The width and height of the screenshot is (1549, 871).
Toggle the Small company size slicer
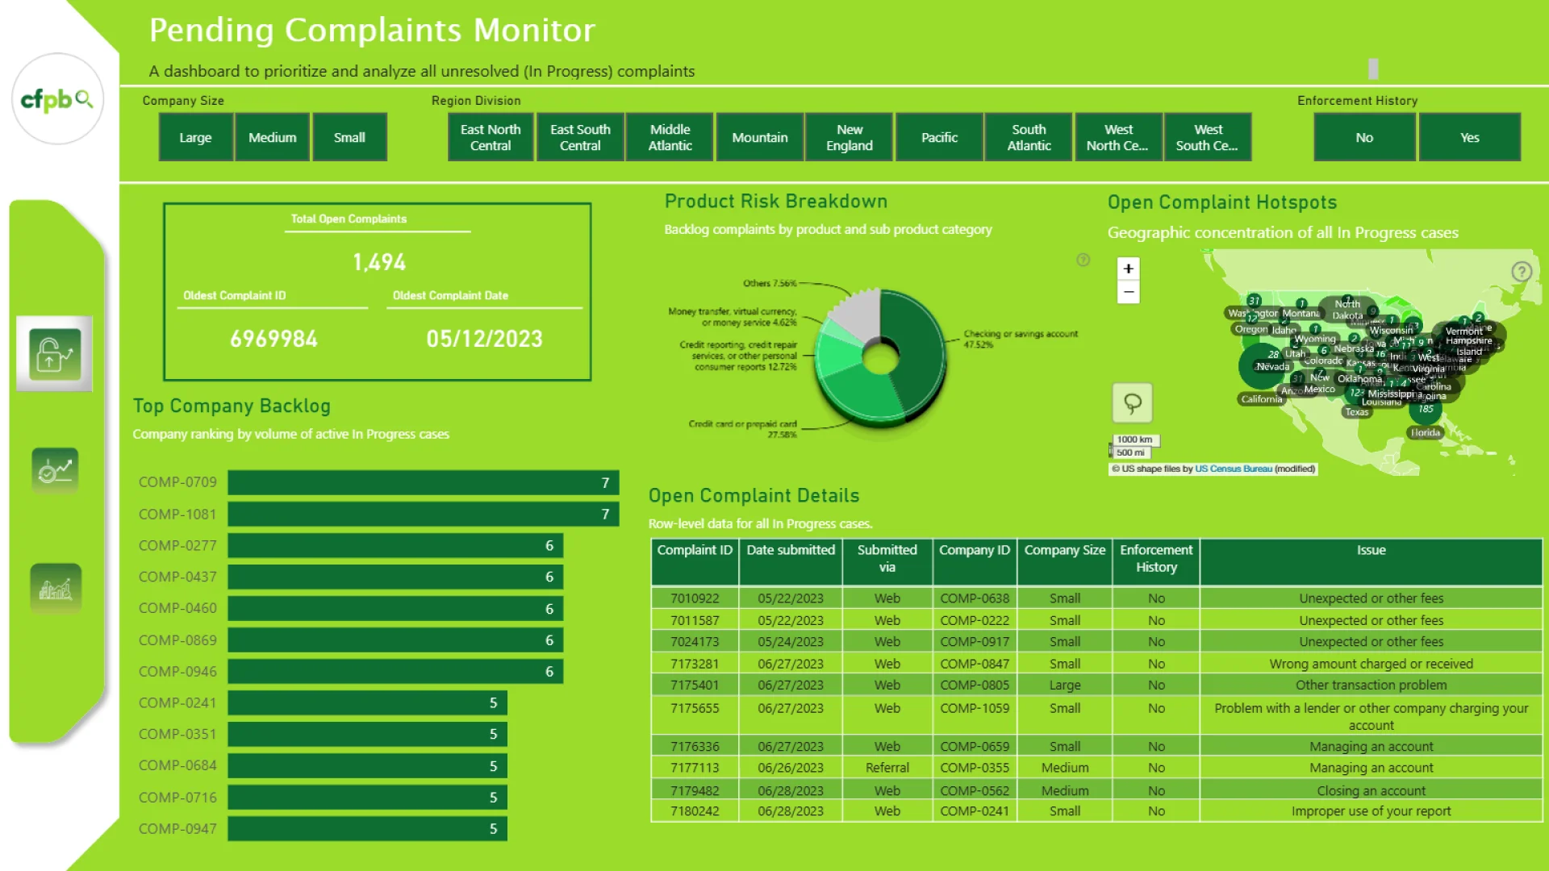point(349,138)
